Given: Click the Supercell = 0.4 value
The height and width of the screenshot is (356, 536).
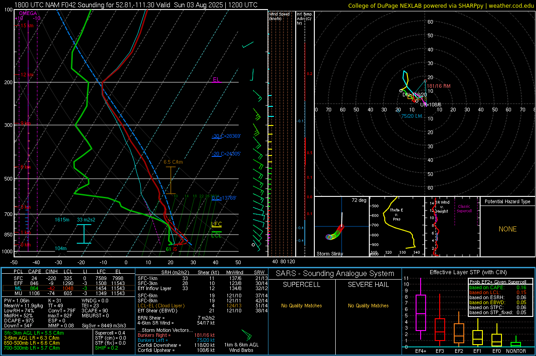Looking at the screenshot, I should (x=110, y=333).
